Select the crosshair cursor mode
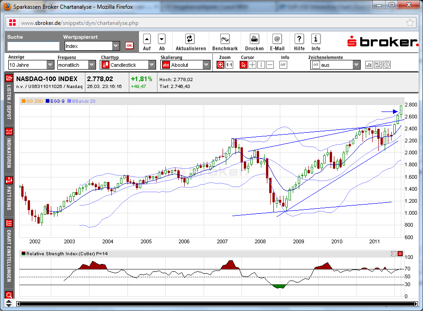This screenshot has width=423, height=311. [252, 65]
